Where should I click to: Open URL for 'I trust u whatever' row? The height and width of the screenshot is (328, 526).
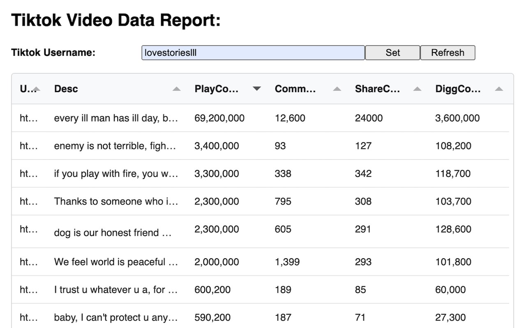[28, 290]
